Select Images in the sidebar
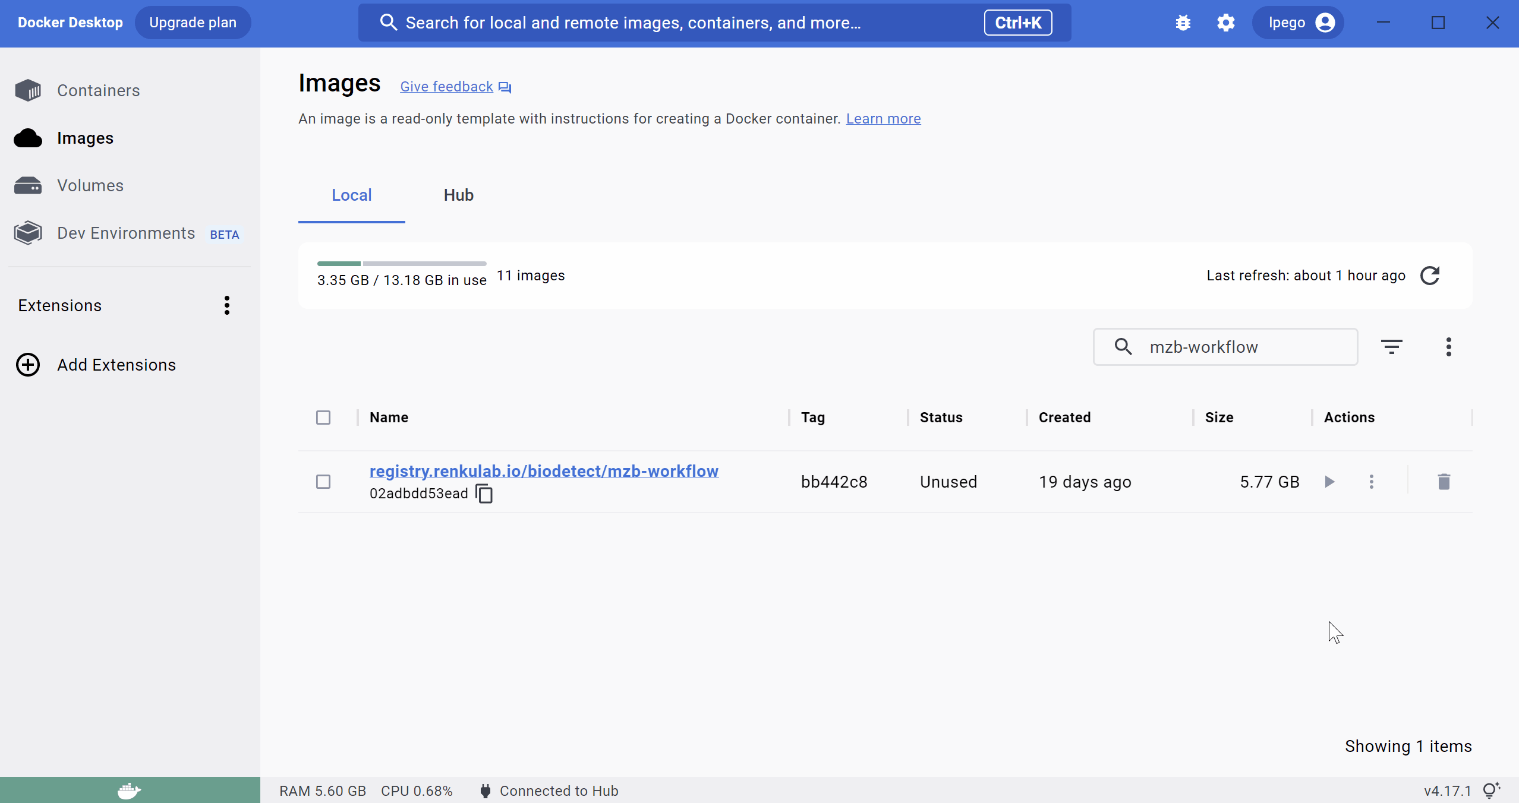Image resolution: width=1519 pixels, height=803 pixels. pyautogui.click(x=64, y=138)
